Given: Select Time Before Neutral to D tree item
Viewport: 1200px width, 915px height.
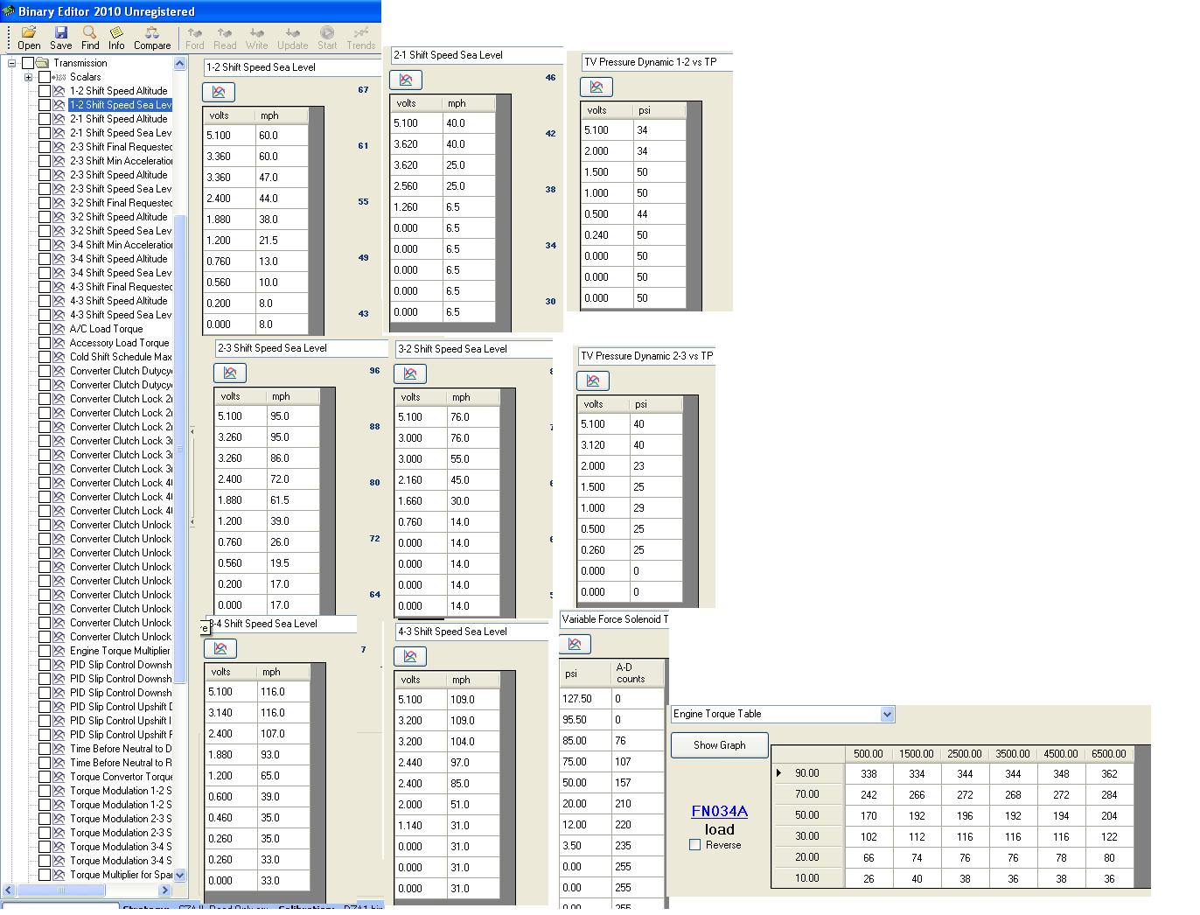Looking at the screenshot, I should click(x=121, y=749).
